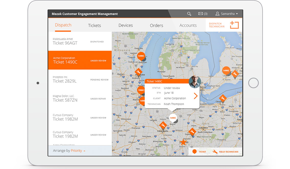Click the technician wrench marker near Dayton
This screenshot has width=290, height=169.
[192, 132]
